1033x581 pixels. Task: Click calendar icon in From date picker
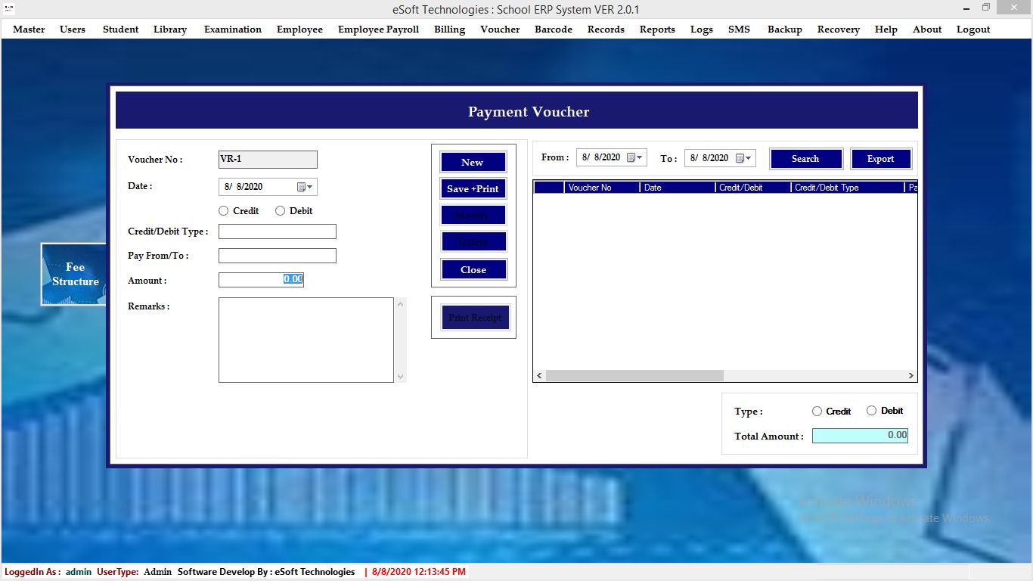[x=631, y=158]
